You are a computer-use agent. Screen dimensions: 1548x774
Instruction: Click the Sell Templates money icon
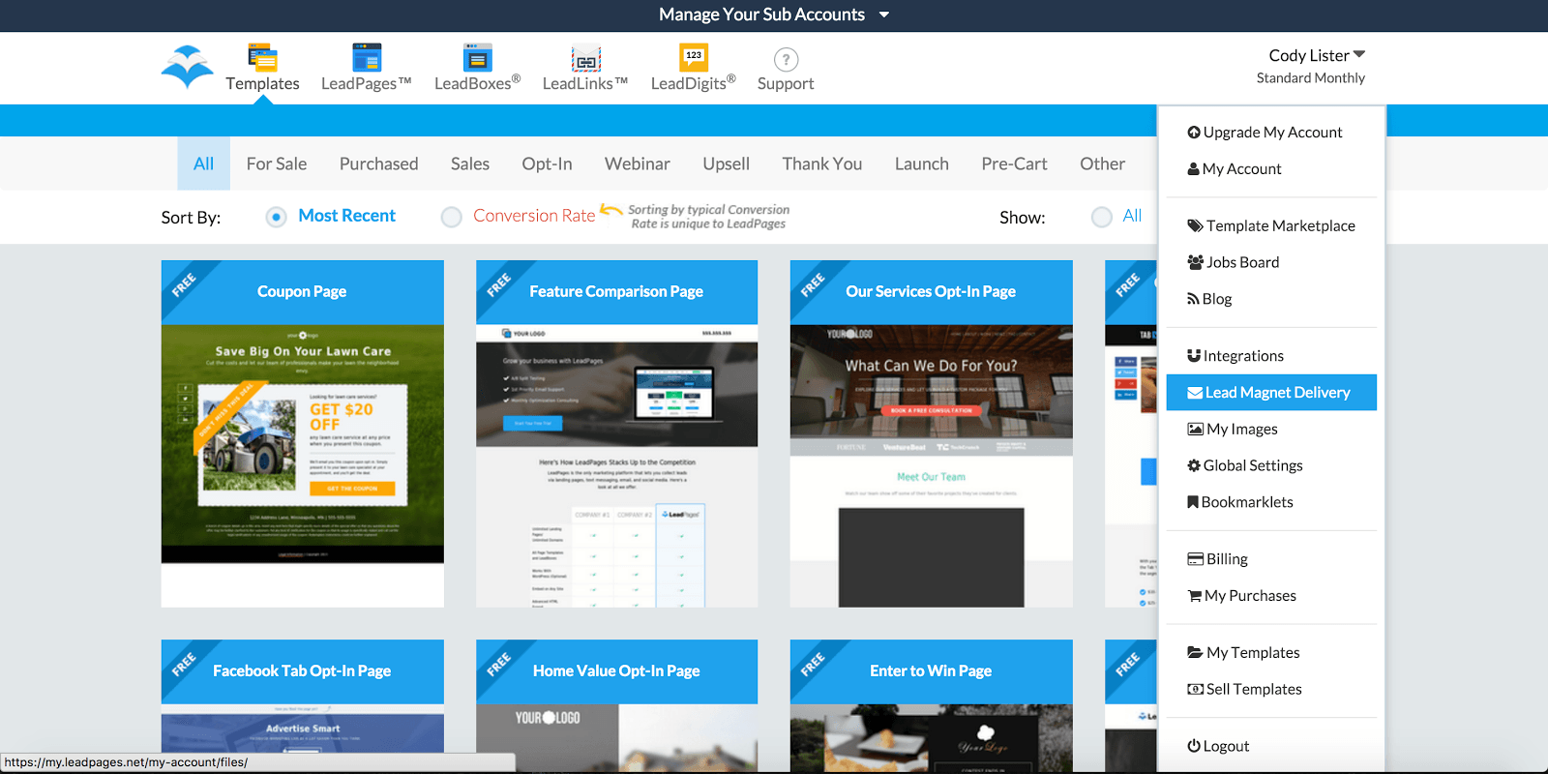1195,689
